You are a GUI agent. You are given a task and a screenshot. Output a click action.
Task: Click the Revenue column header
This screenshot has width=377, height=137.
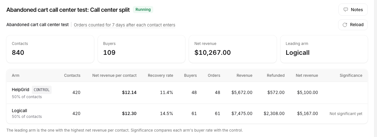tap(244, 76)
